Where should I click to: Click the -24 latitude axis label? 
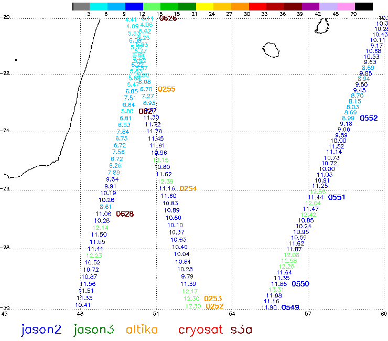coord(5,131)
